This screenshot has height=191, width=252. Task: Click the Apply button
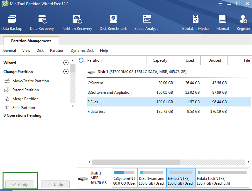(20, 184)
